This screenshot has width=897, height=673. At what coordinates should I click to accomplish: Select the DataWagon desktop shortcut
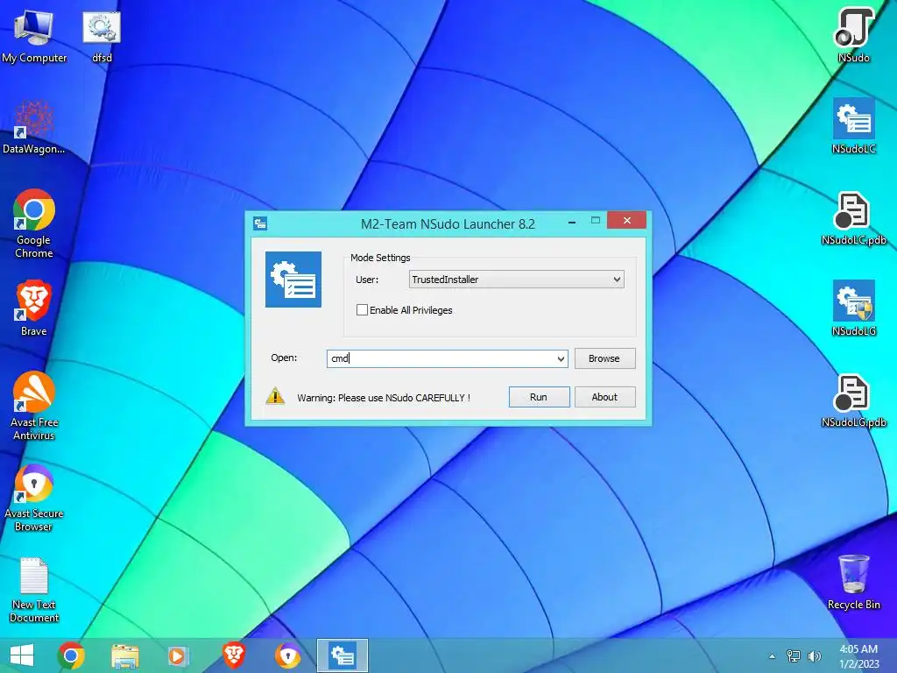(34, 127)
